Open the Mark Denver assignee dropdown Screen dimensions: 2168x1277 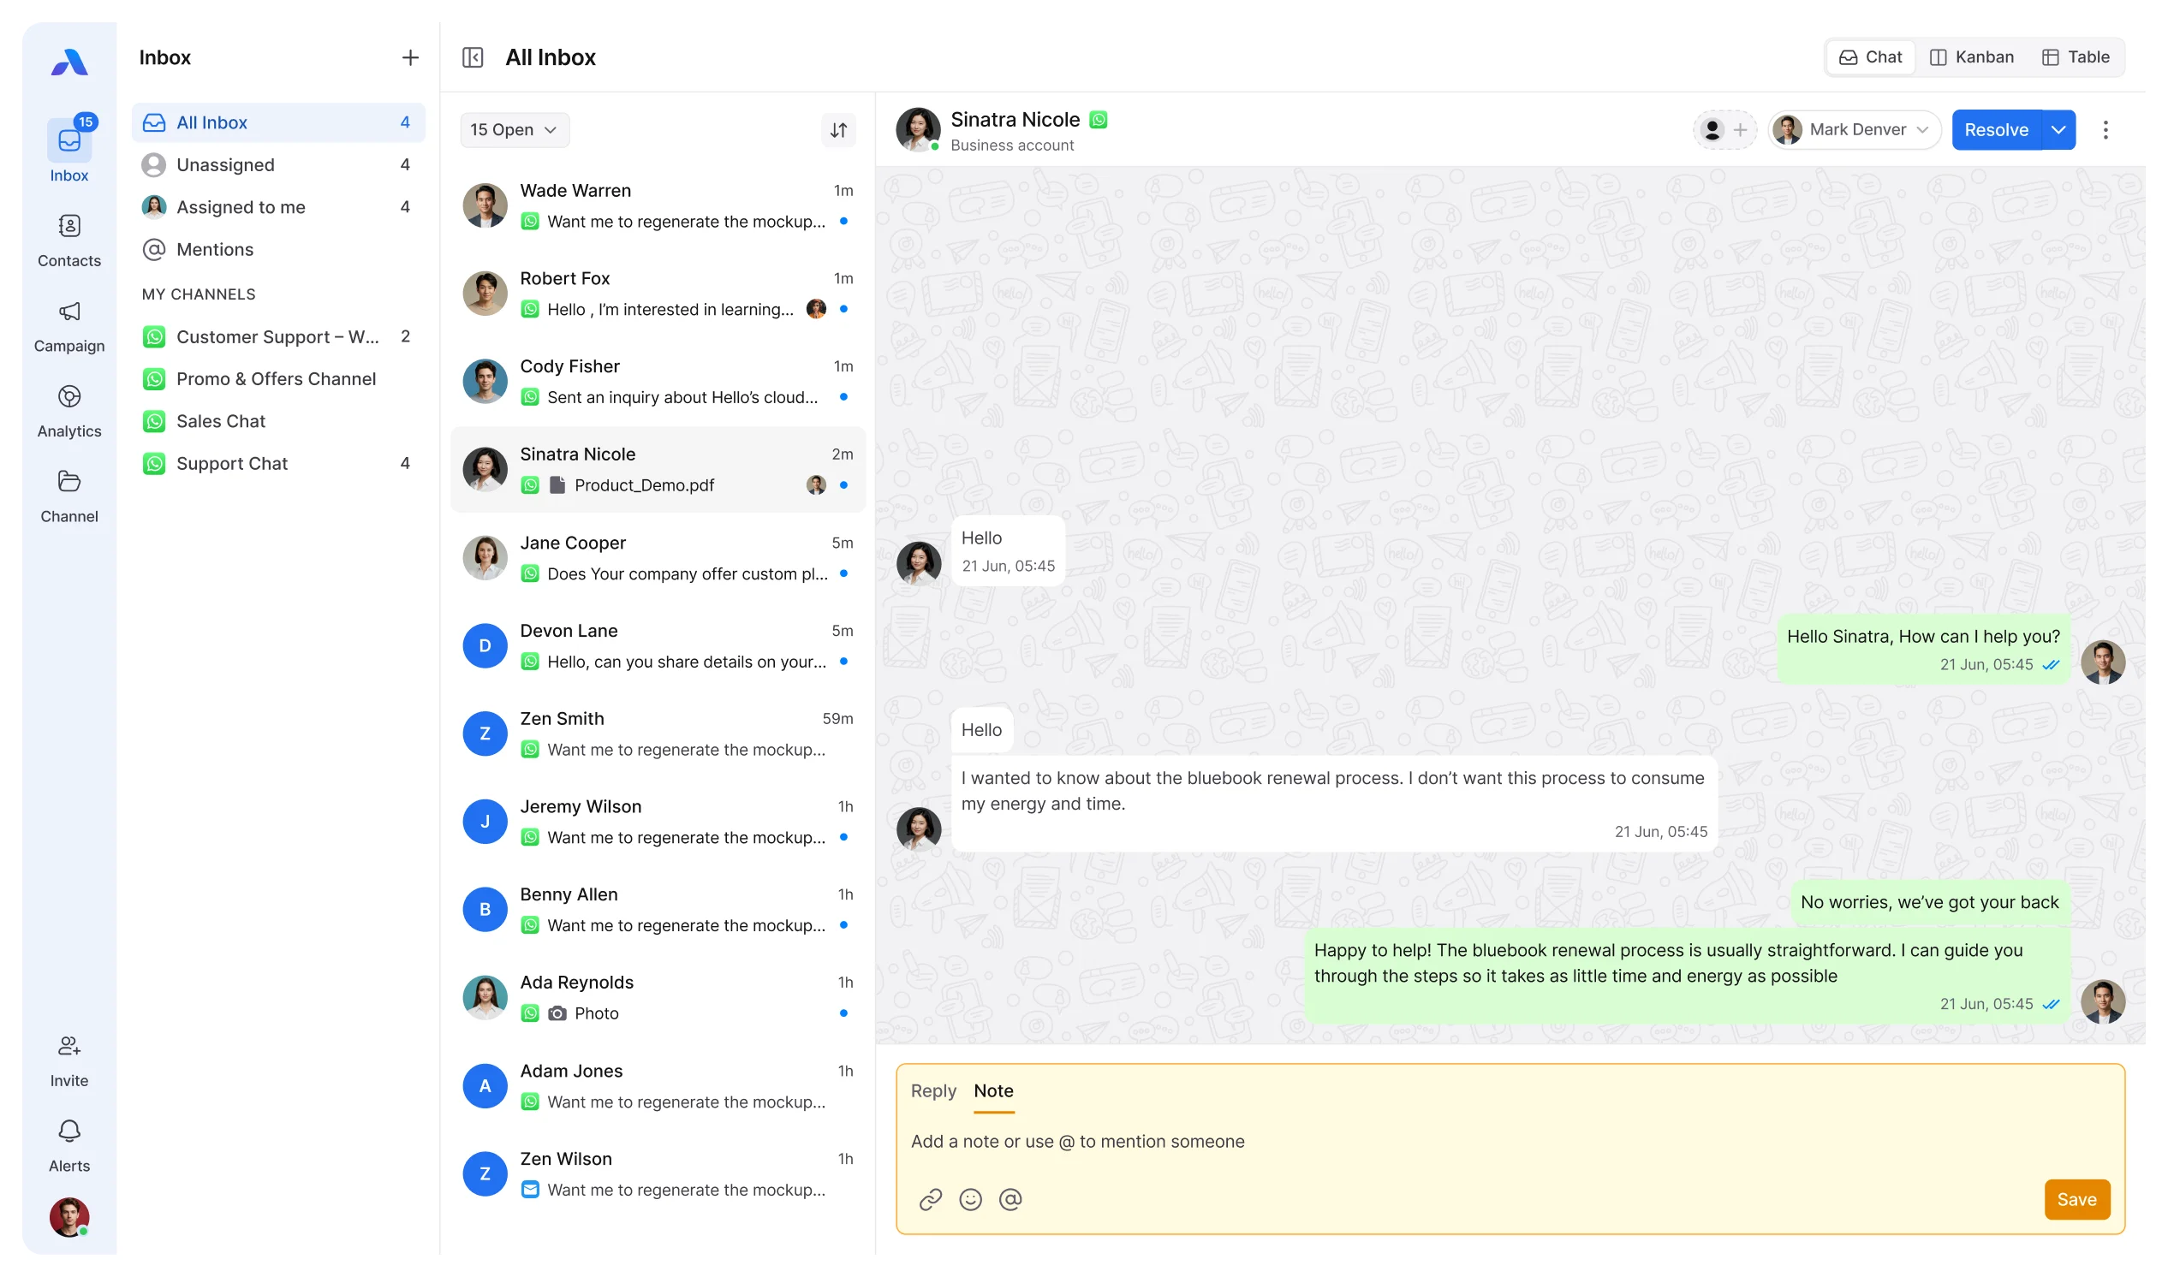(1854, 130)
